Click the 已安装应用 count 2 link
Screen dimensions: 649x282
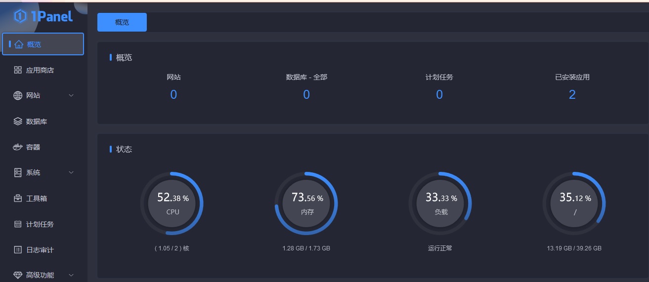tap(572, 95)
